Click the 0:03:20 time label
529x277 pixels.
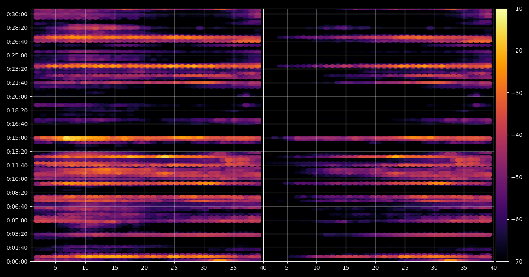[x=17, y=234]
